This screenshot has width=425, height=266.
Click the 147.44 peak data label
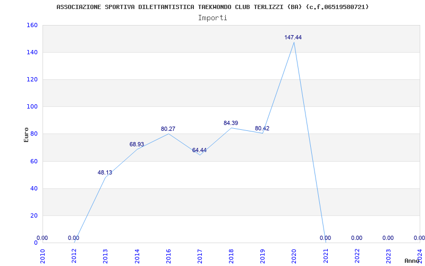(x=293, y=37)
